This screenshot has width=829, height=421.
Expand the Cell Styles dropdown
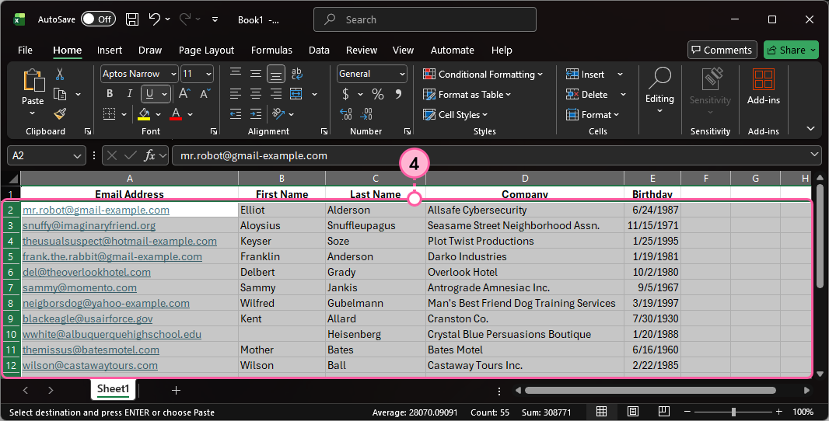click(x=484, y=115)
